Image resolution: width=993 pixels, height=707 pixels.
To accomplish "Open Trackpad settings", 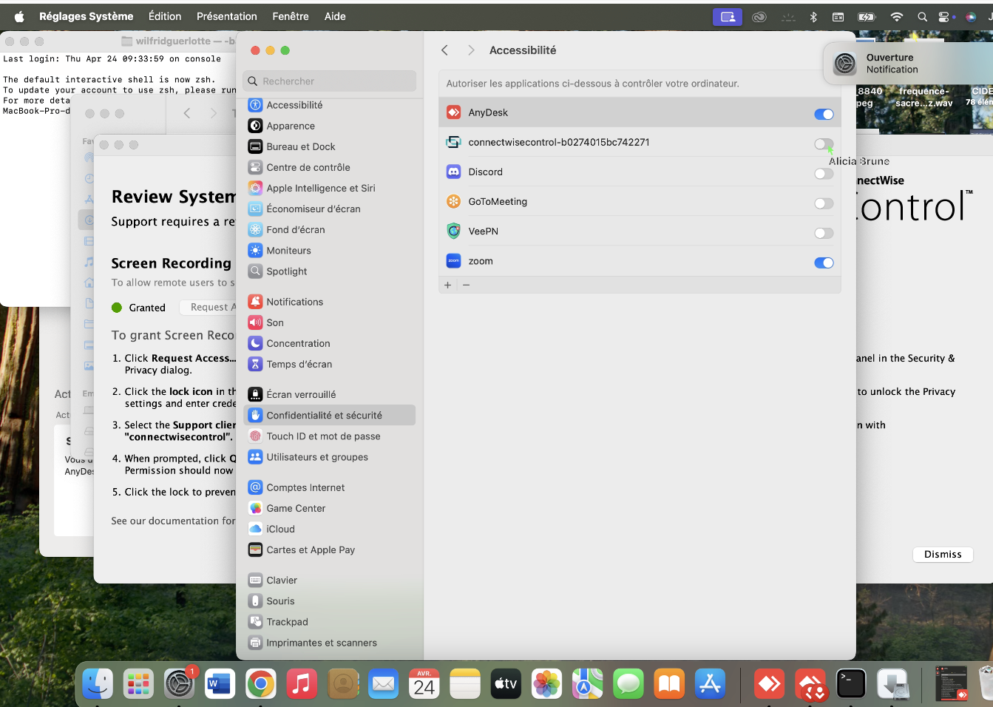I will tap(287, 622).
